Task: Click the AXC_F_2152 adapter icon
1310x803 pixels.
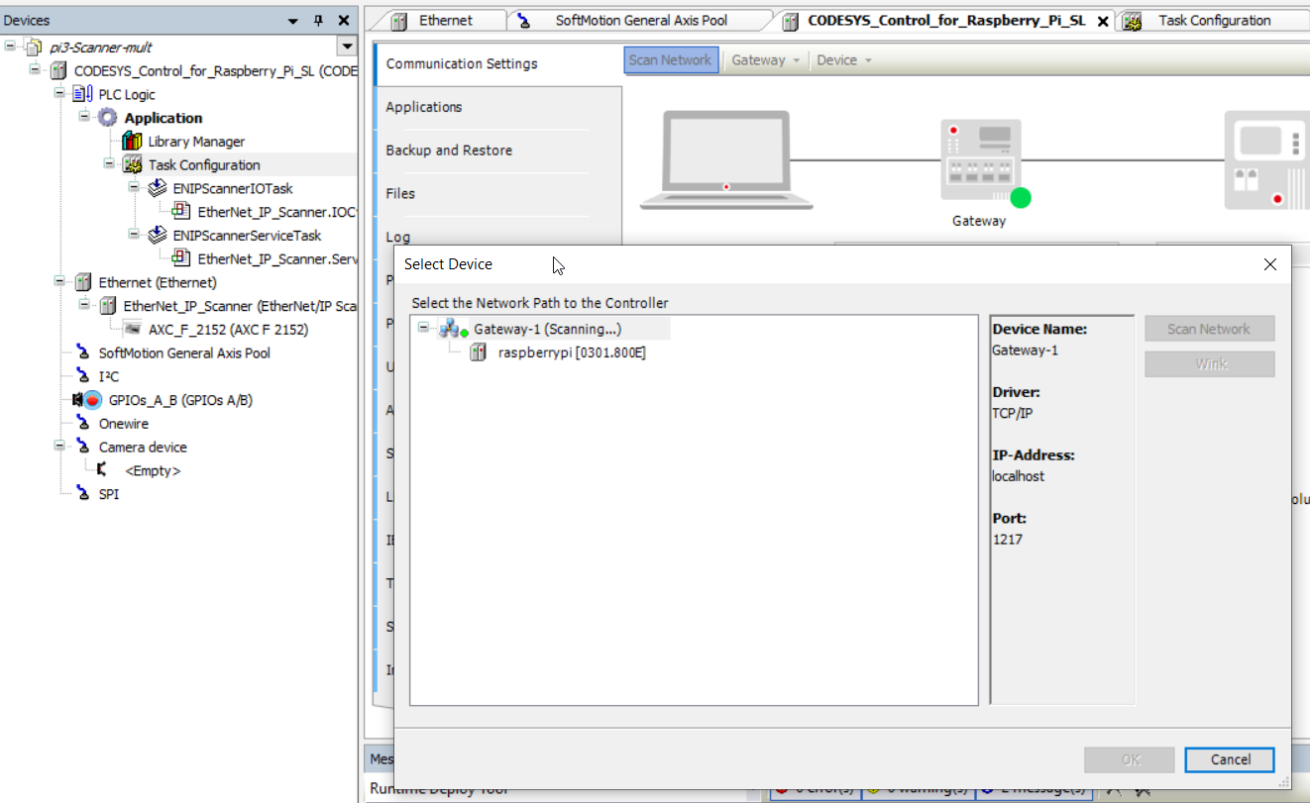Action: (x=133, y=330)
